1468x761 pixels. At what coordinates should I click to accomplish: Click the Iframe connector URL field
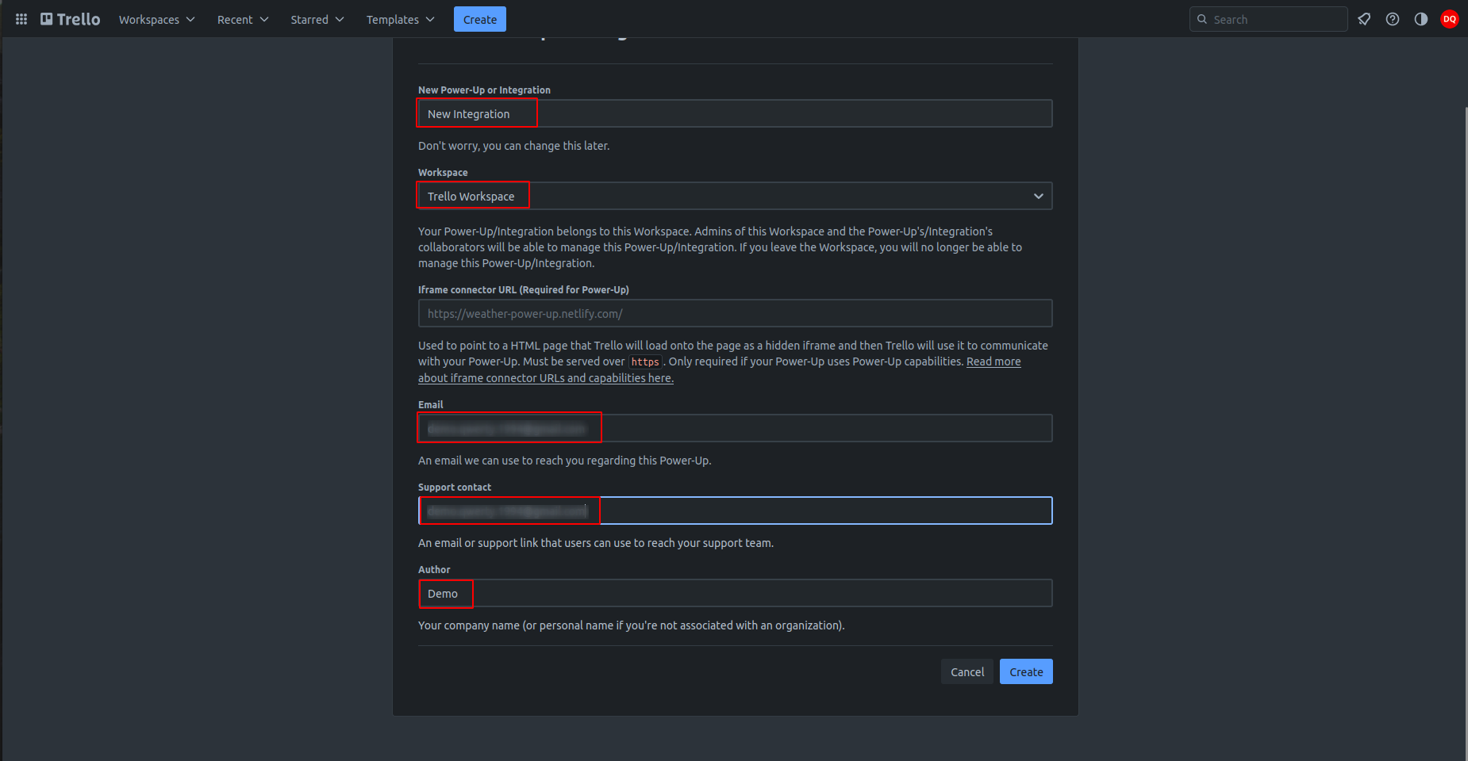click(x=735, y=313)
